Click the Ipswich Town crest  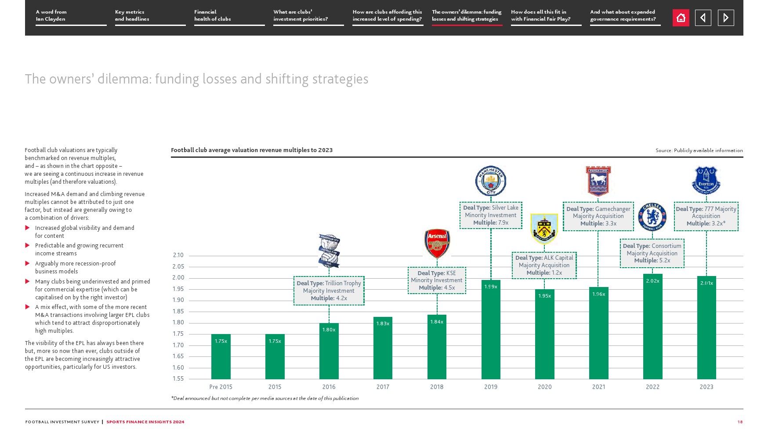(598, 181)
